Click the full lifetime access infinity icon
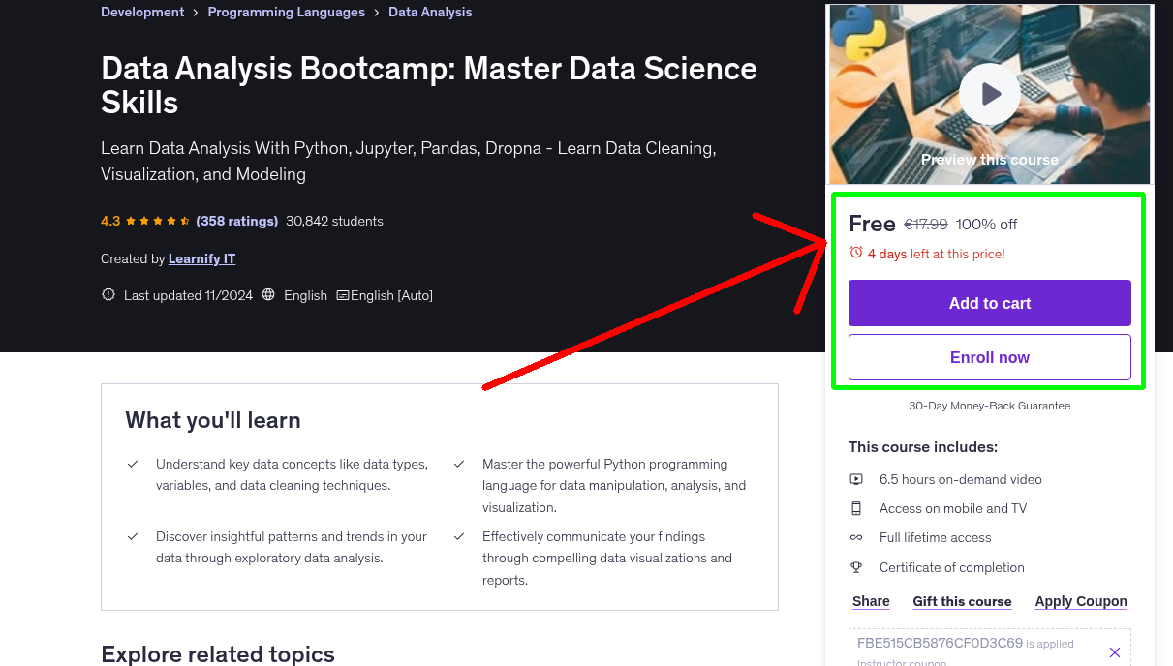The height and width of the screenshot is (666, 1173). coord(856,537)
